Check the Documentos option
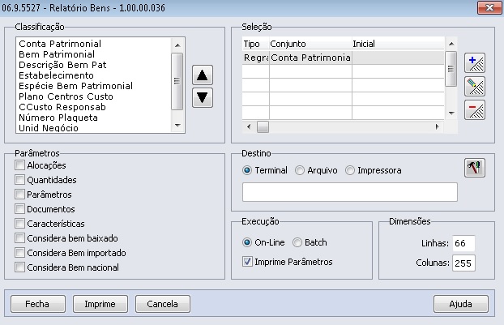This screenshot has width=504, height=325. coord(19,209)
